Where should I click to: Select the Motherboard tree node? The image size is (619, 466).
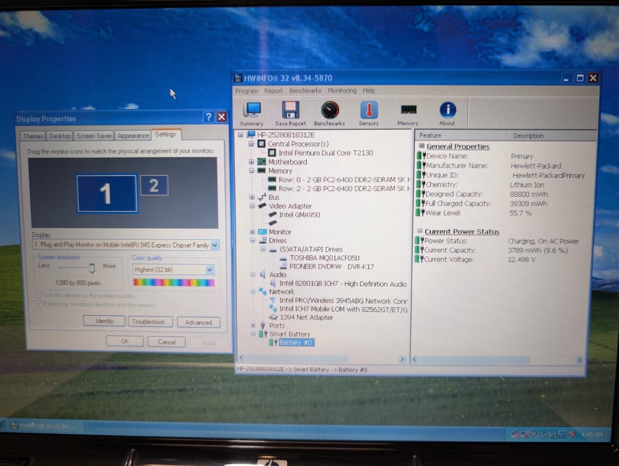pyautogui.click(x=287, y=162)
